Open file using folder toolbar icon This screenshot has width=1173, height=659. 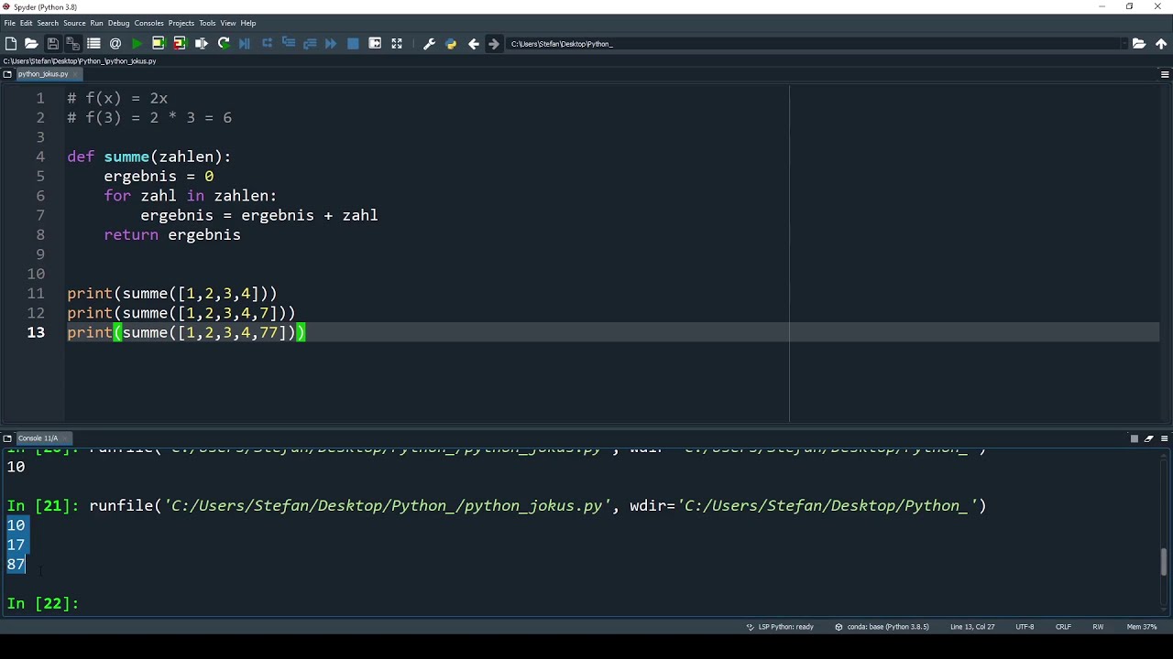point(31,43)
